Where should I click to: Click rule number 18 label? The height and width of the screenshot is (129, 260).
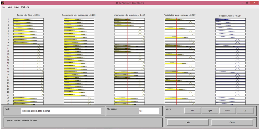tap(8, 69)
